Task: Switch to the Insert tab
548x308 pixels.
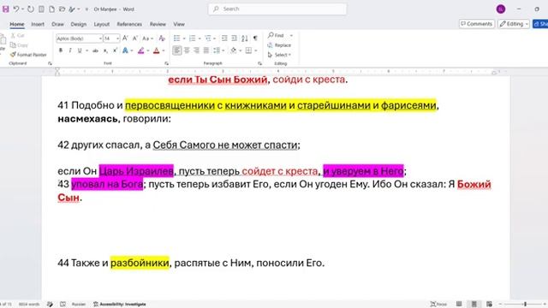Action: pyautogui.click(x=38, y=24)
